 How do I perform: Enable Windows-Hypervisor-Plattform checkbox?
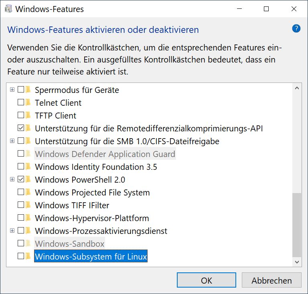[x=21, y=217]
